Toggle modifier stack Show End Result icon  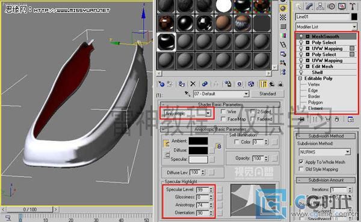click(x=315, y=119)
